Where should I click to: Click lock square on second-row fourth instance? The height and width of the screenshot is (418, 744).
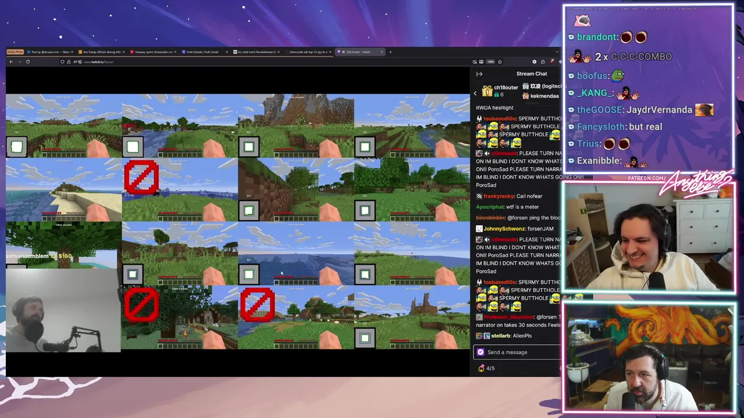pyautogui.click(x=365, y=210)
